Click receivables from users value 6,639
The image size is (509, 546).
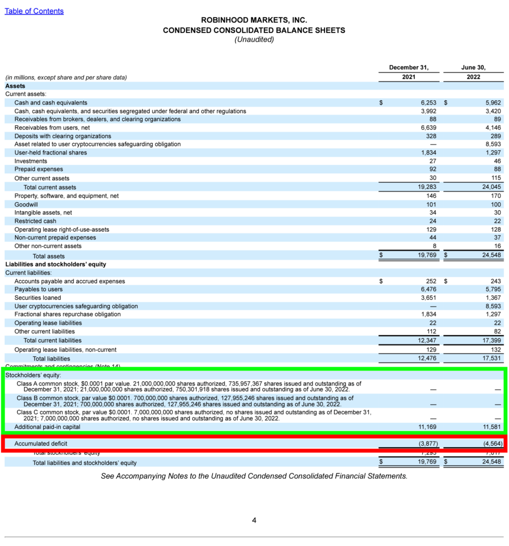click(x=428, y=128)
